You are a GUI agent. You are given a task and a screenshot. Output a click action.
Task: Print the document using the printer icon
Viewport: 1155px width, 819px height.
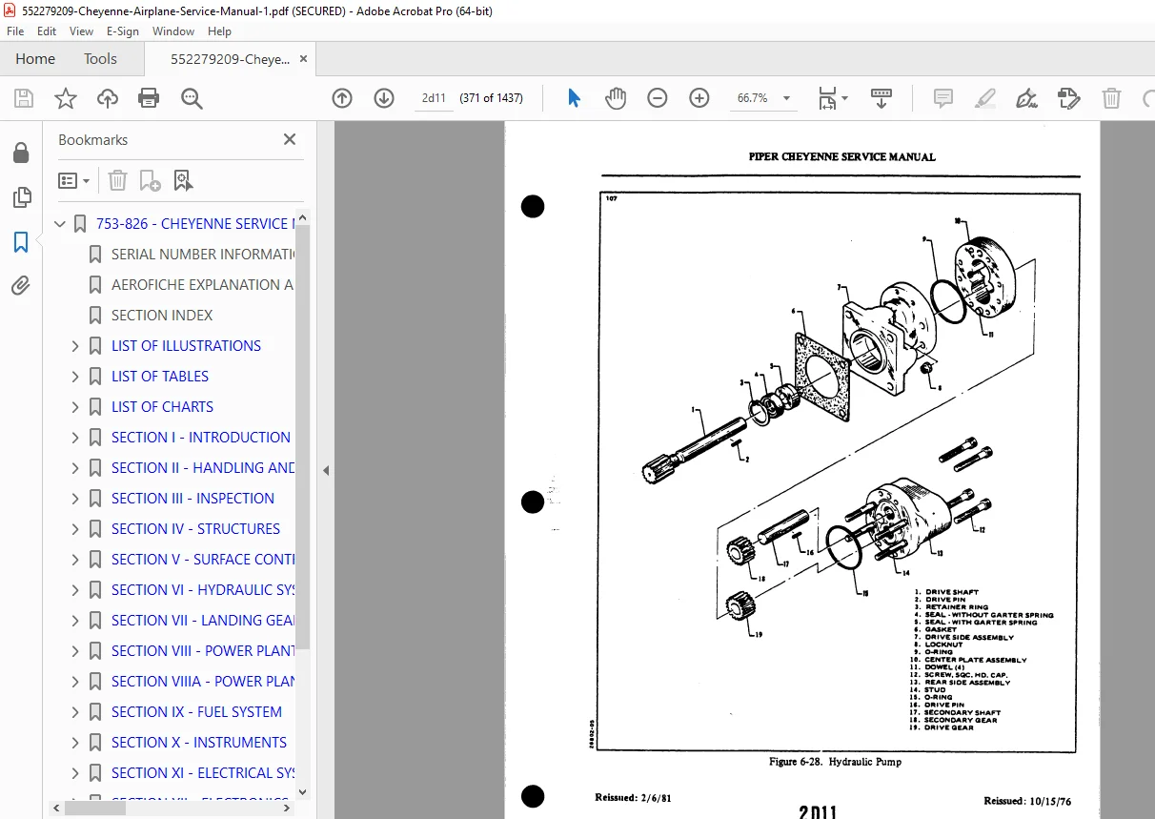pos(149,98)
